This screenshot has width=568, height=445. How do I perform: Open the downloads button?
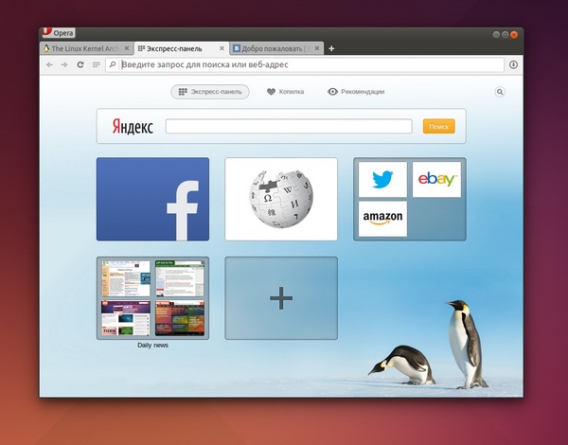pyautogui.click(x=513, y=64)
